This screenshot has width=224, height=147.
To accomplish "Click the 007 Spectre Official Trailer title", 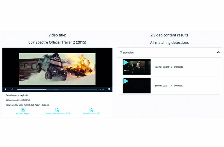I will 57,42.
